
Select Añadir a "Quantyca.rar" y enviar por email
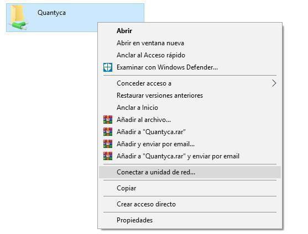190,156
